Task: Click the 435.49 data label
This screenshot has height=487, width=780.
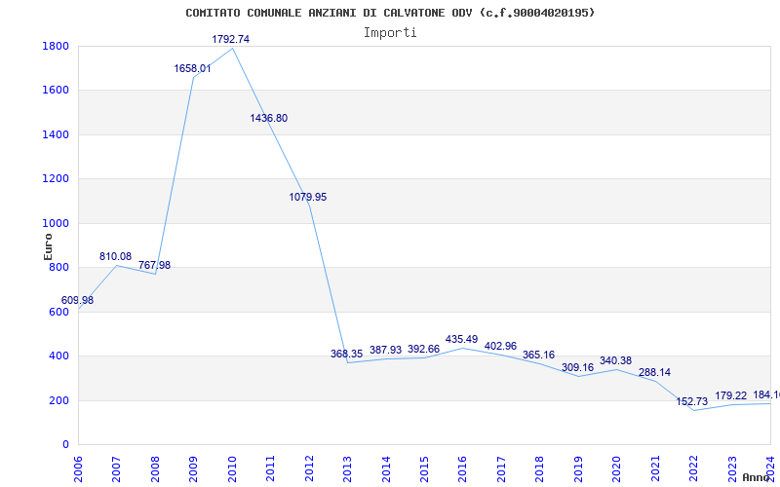Action: click(x=461, y=339)
